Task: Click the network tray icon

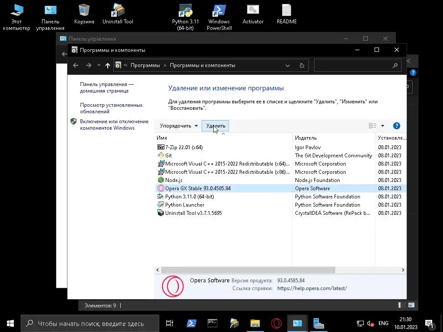Action: pyautogui.click(x=360, y=323)
